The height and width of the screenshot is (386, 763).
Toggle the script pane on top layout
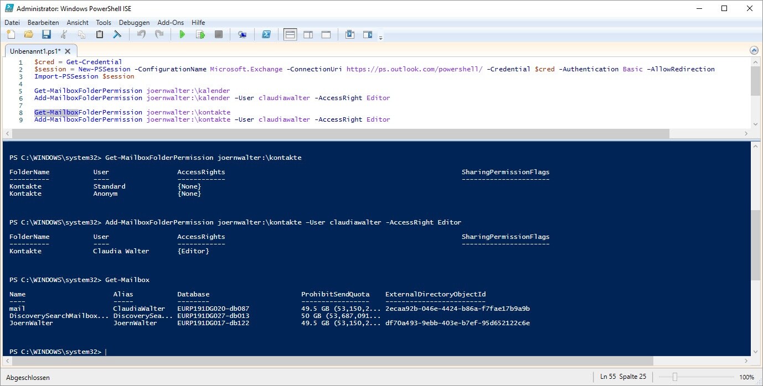(x=290, y=35)
